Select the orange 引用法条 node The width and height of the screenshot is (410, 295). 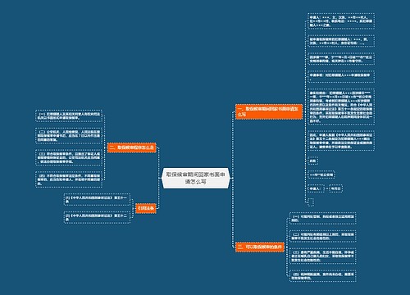146,208
